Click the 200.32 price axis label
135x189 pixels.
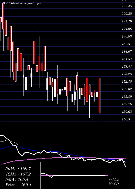(127, 14)
